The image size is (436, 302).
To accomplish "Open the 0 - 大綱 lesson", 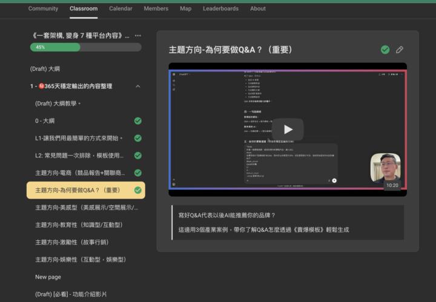I will tap(45, 121).
